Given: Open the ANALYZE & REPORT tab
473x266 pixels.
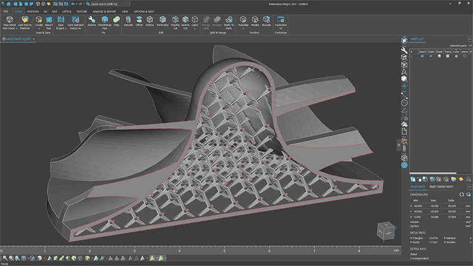Looking at the screenshot, I should (x=104, y=11).
